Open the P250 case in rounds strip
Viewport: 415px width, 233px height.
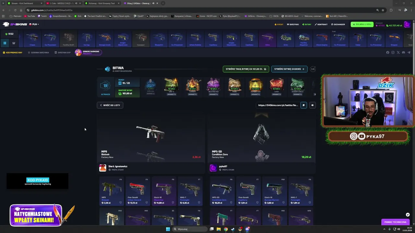click(x=234, y=87)
